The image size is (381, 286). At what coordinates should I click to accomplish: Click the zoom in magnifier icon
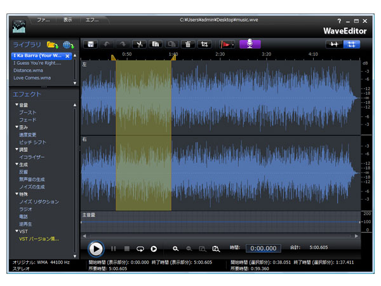[176, 249]
